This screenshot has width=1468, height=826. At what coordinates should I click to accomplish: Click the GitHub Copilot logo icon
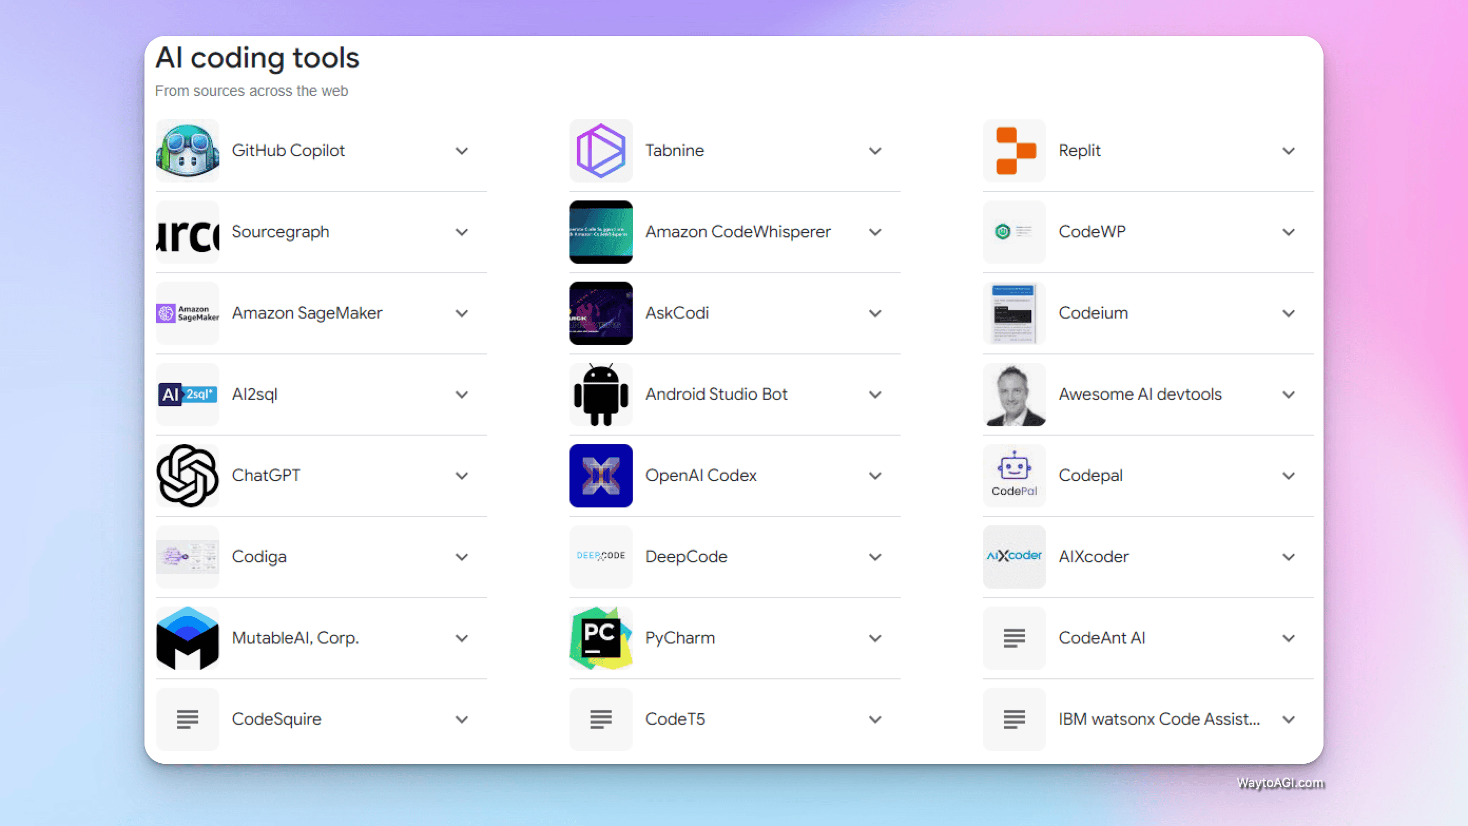pos(188,150)
